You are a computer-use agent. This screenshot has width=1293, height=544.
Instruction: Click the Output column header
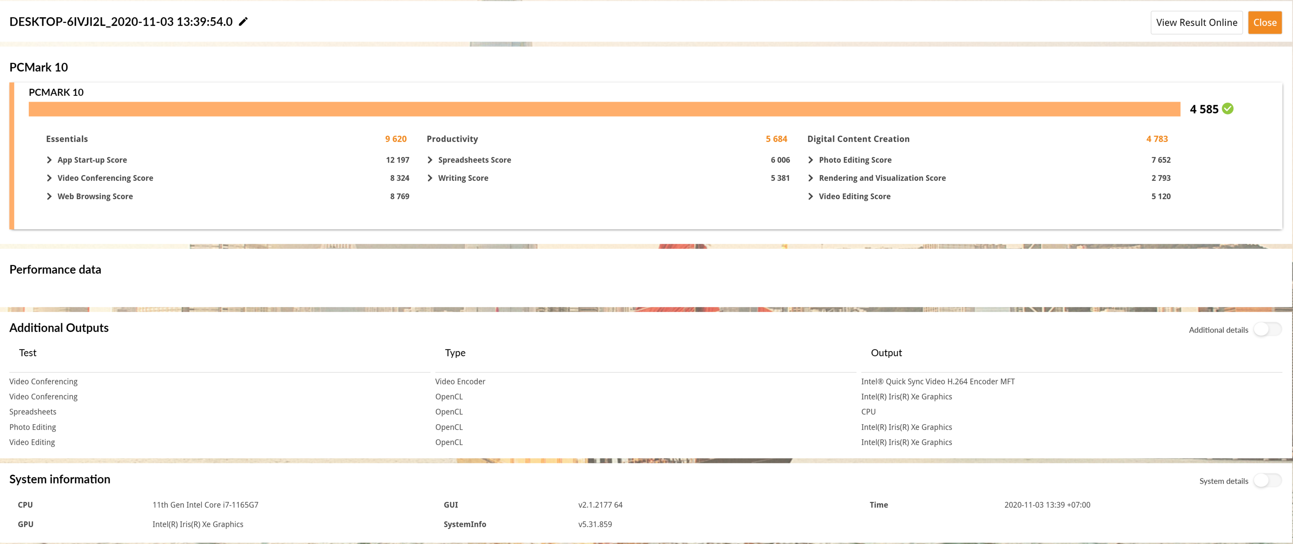[x=886, y=352]
